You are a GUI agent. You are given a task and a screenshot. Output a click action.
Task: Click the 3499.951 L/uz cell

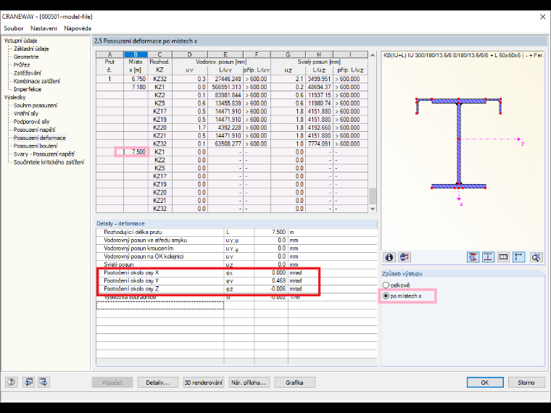click(x=319, y=79)
